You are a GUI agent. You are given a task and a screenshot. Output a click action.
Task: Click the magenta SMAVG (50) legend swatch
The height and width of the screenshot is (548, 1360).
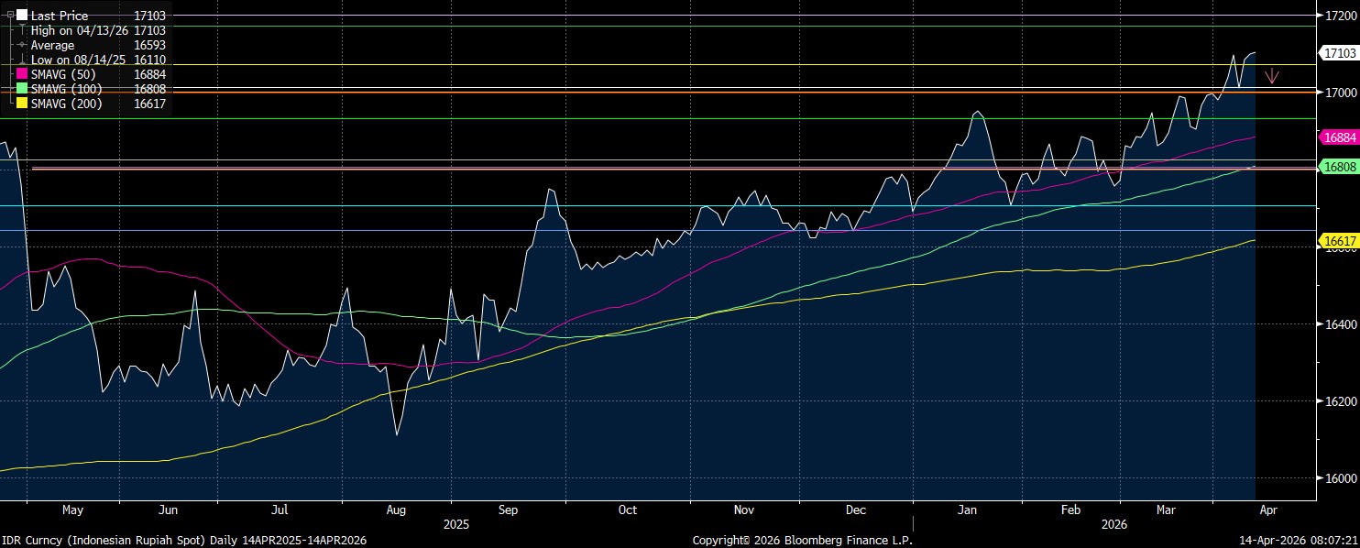22,74
